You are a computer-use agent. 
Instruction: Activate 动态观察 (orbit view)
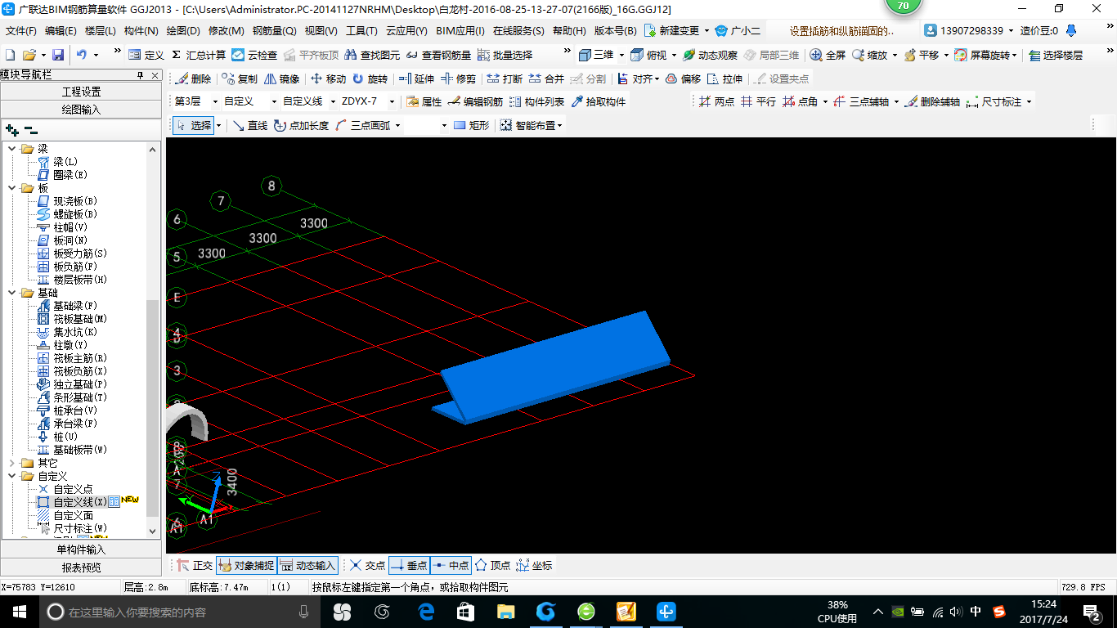710,55
